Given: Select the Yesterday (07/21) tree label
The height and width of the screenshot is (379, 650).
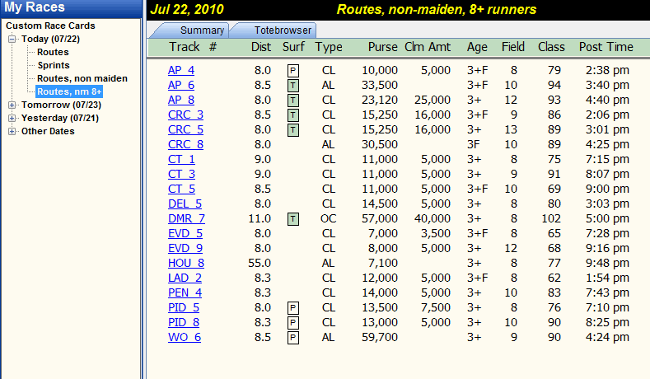Looking at the screenshot, I should click(60, 118).
